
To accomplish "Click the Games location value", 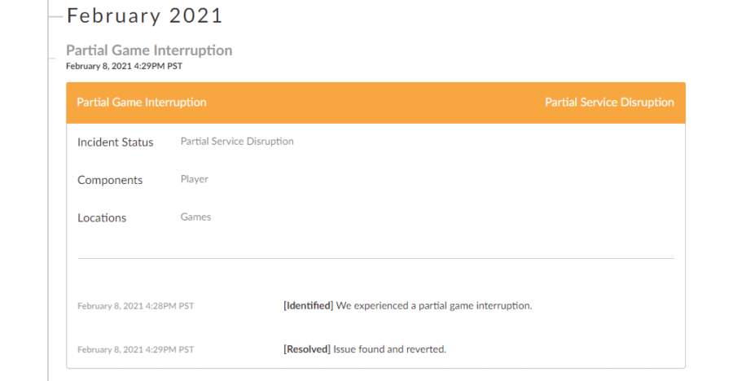I will (195, 217).
